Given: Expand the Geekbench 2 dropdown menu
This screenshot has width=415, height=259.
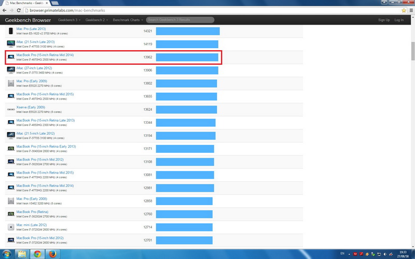Looking at the screenshot, I should (96, 20).
